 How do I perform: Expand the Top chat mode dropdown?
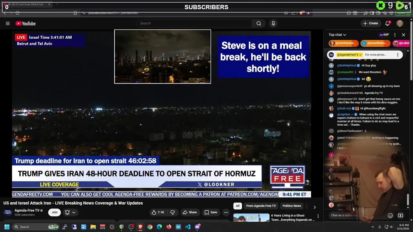337,35
